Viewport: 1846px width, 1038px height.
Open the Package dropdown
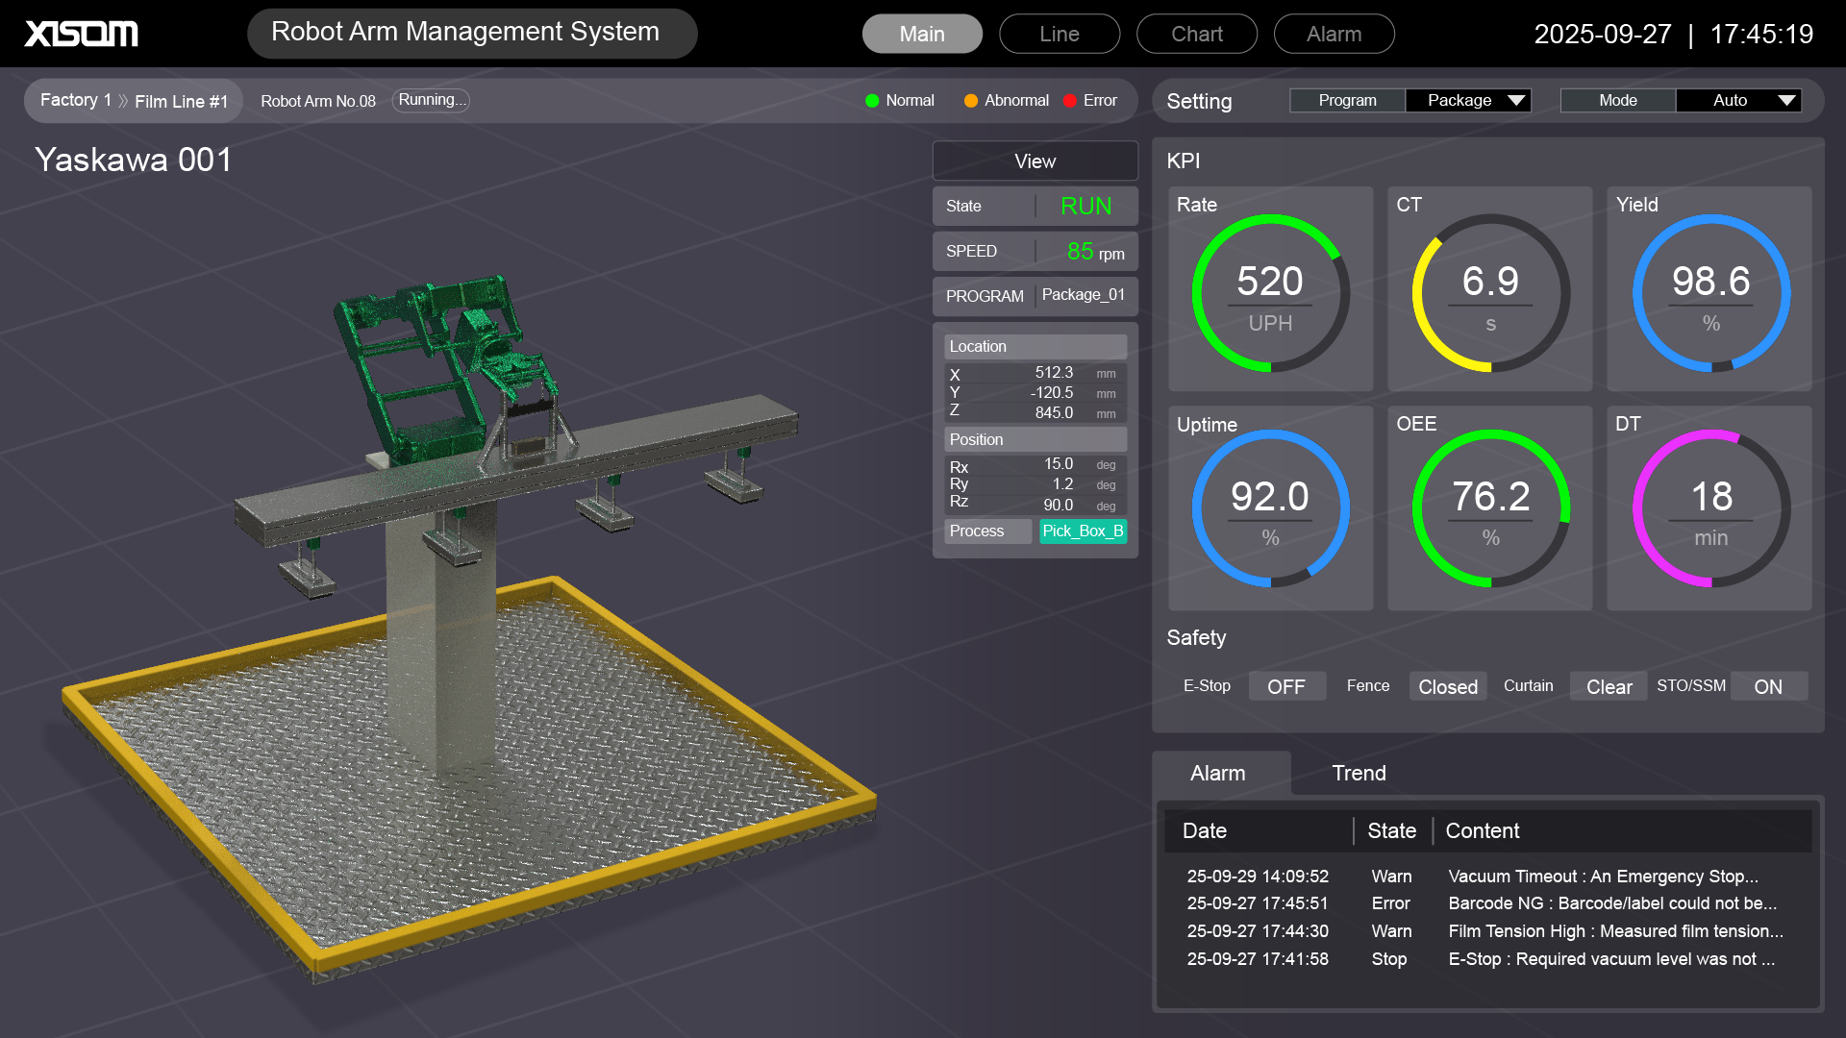point(1468,100)
